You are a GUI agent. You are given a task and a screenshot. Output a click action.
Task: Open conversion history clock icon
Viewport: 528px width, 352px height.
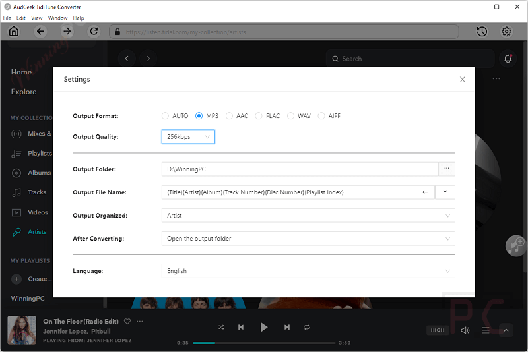pyautogui.click(x=482, y=32)
